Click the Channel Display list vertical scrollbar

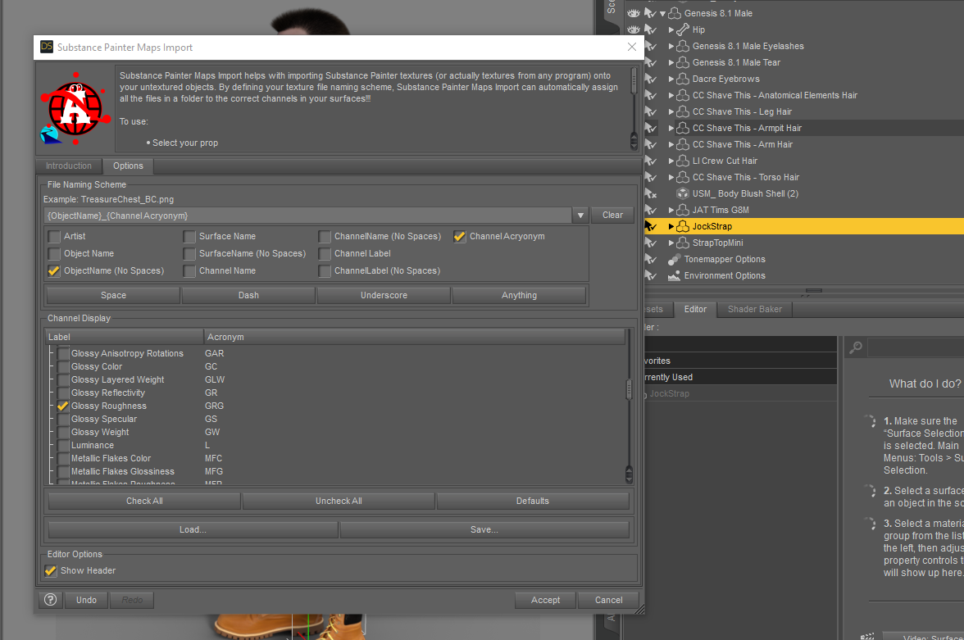[x=629, y=406]
